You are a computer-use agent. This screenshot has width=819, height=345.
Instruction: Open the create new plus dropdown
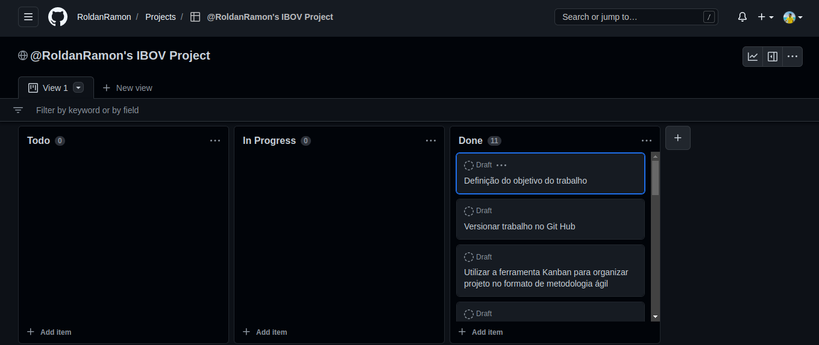point(765,17)
